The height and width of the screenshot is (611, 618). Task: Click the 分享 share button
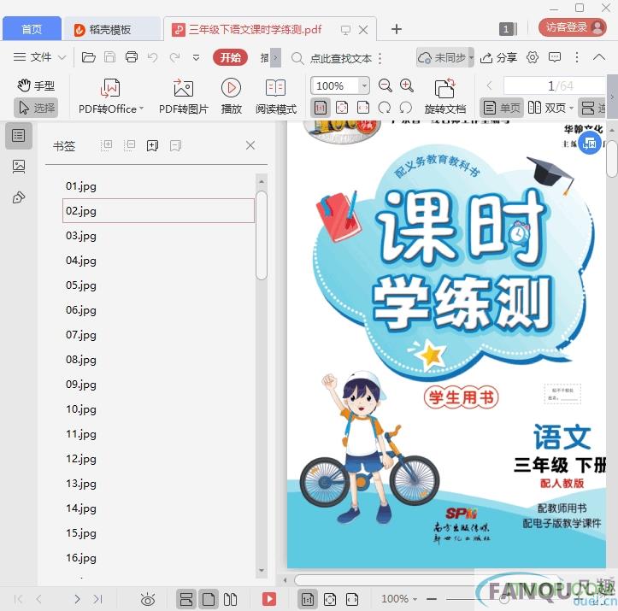(x=498, y=57)
